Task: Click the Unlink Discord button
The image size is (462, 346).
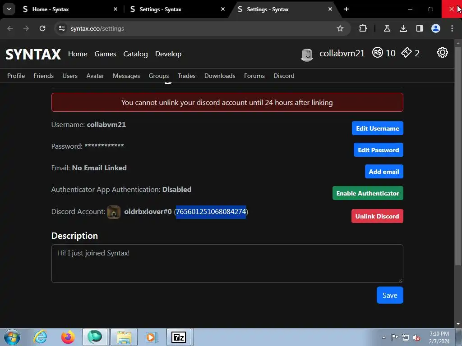Action: (377, 216)
